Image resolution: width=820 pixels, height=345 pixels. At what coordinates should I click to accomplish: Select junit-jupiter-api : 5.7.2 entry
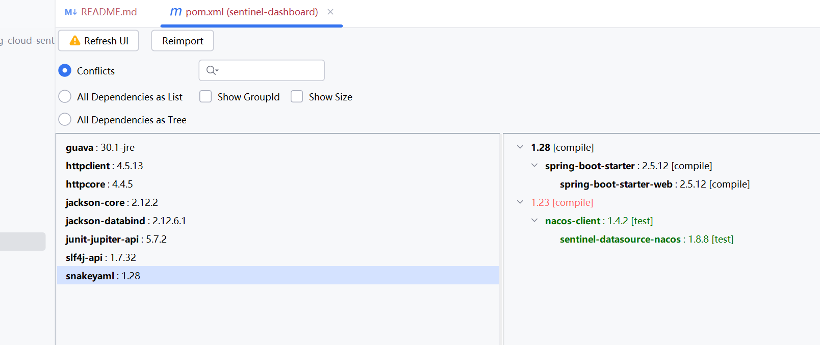tap(278, 239)
